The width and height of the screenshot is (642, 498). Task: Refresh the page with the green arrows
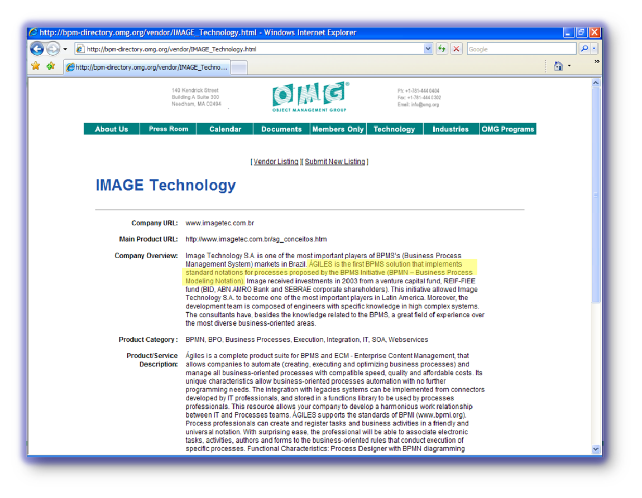pos(442,49)
